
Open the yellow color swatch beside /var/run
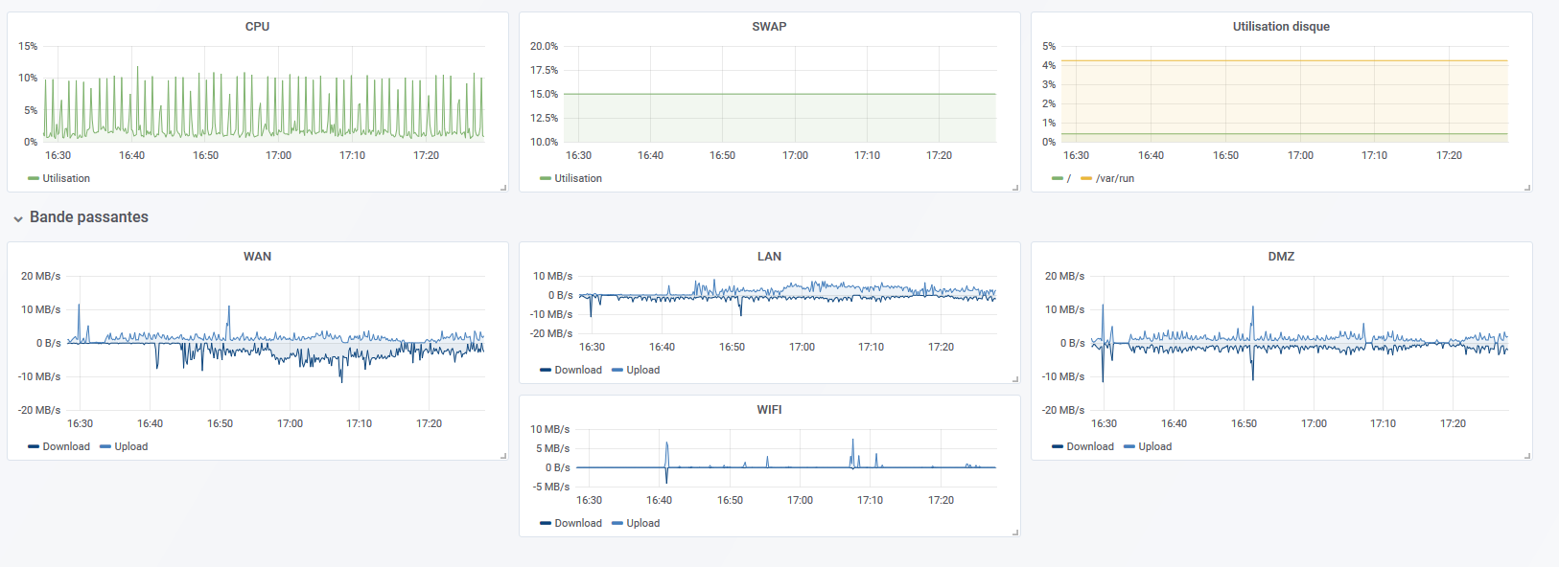(1086, 178)
